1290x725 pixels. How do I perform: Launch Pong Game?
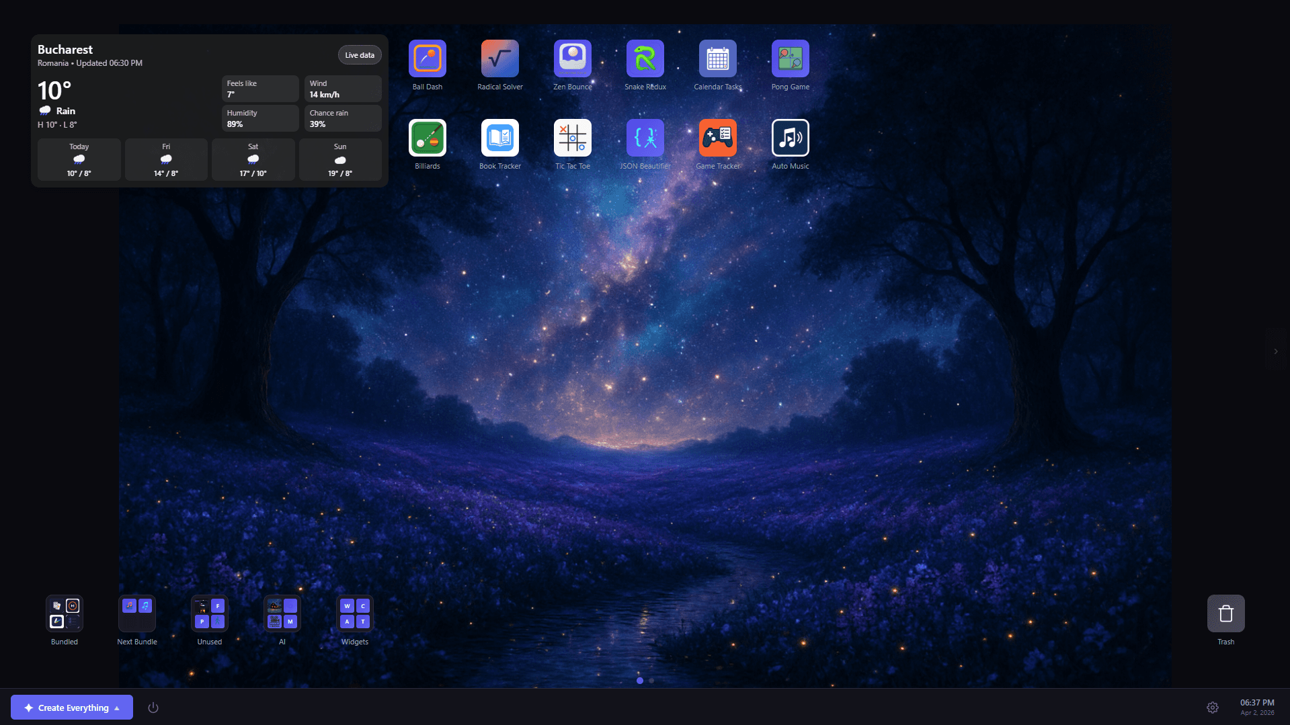790,59
